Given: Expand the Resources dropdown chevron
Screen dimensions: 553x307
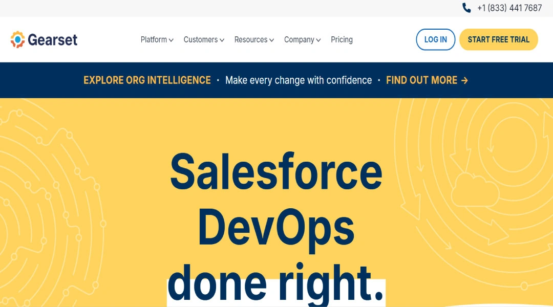Looking at the screenshot, I should click(271, 40).
